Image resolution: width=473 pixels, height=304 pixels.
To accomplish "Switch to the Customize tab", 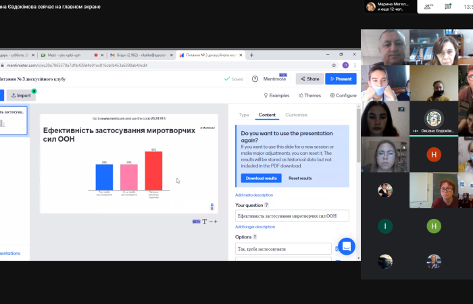I will point(296,115).
